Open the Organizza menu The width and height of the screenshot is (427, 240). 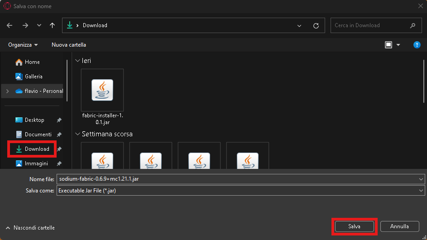point(23,45)
